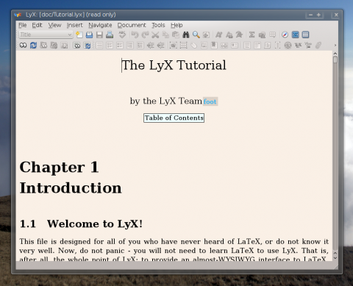Image resolution: width=353 pixels, height=286 pixels.
Task: Click "The LyX Tutorial" title text
Action: pos(174,65)
